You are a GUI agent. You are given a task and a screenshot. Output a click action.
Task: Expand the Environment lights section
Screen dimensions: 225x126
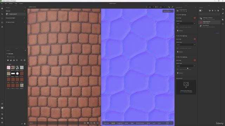pyautogui.click(x=24, y=18)
